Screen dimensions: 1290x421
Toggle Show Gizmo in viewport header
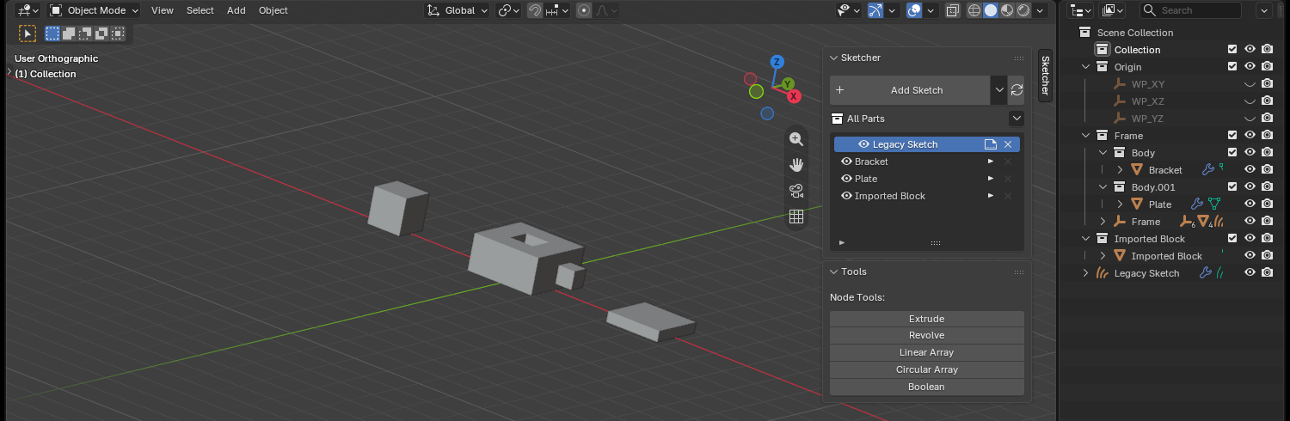coord(875,10)
